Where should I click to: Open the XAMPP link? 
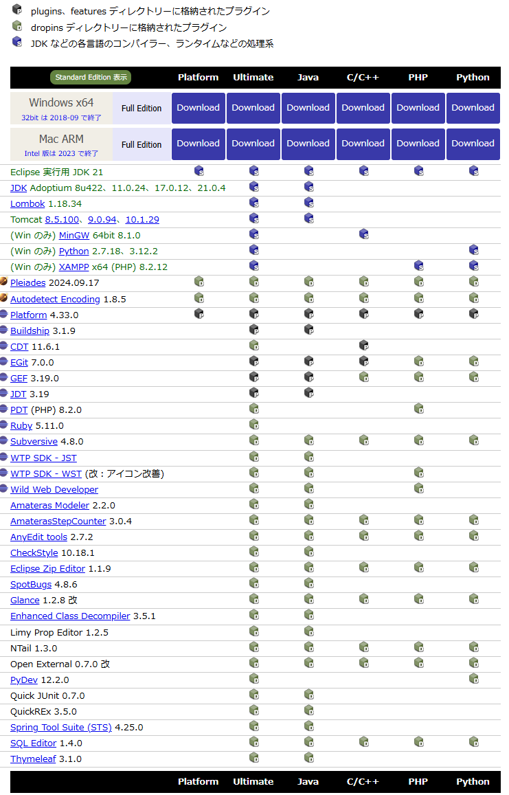pos(74,267)
